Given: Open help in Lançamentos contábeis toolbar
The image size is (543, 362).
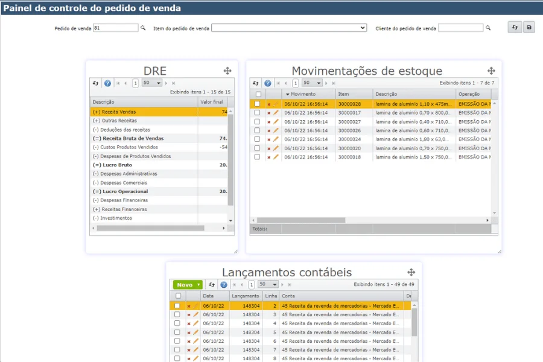Looking at the screenshot, I should pyautogui.click(x=224, y=285).
